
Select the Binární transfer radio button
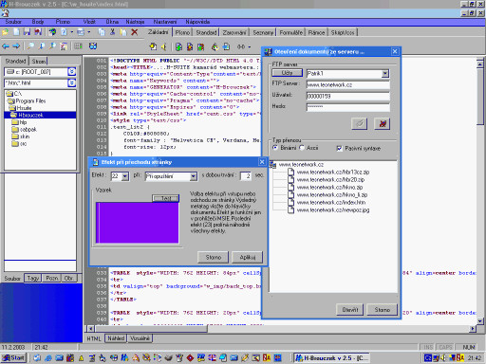[x=275, y=148]
